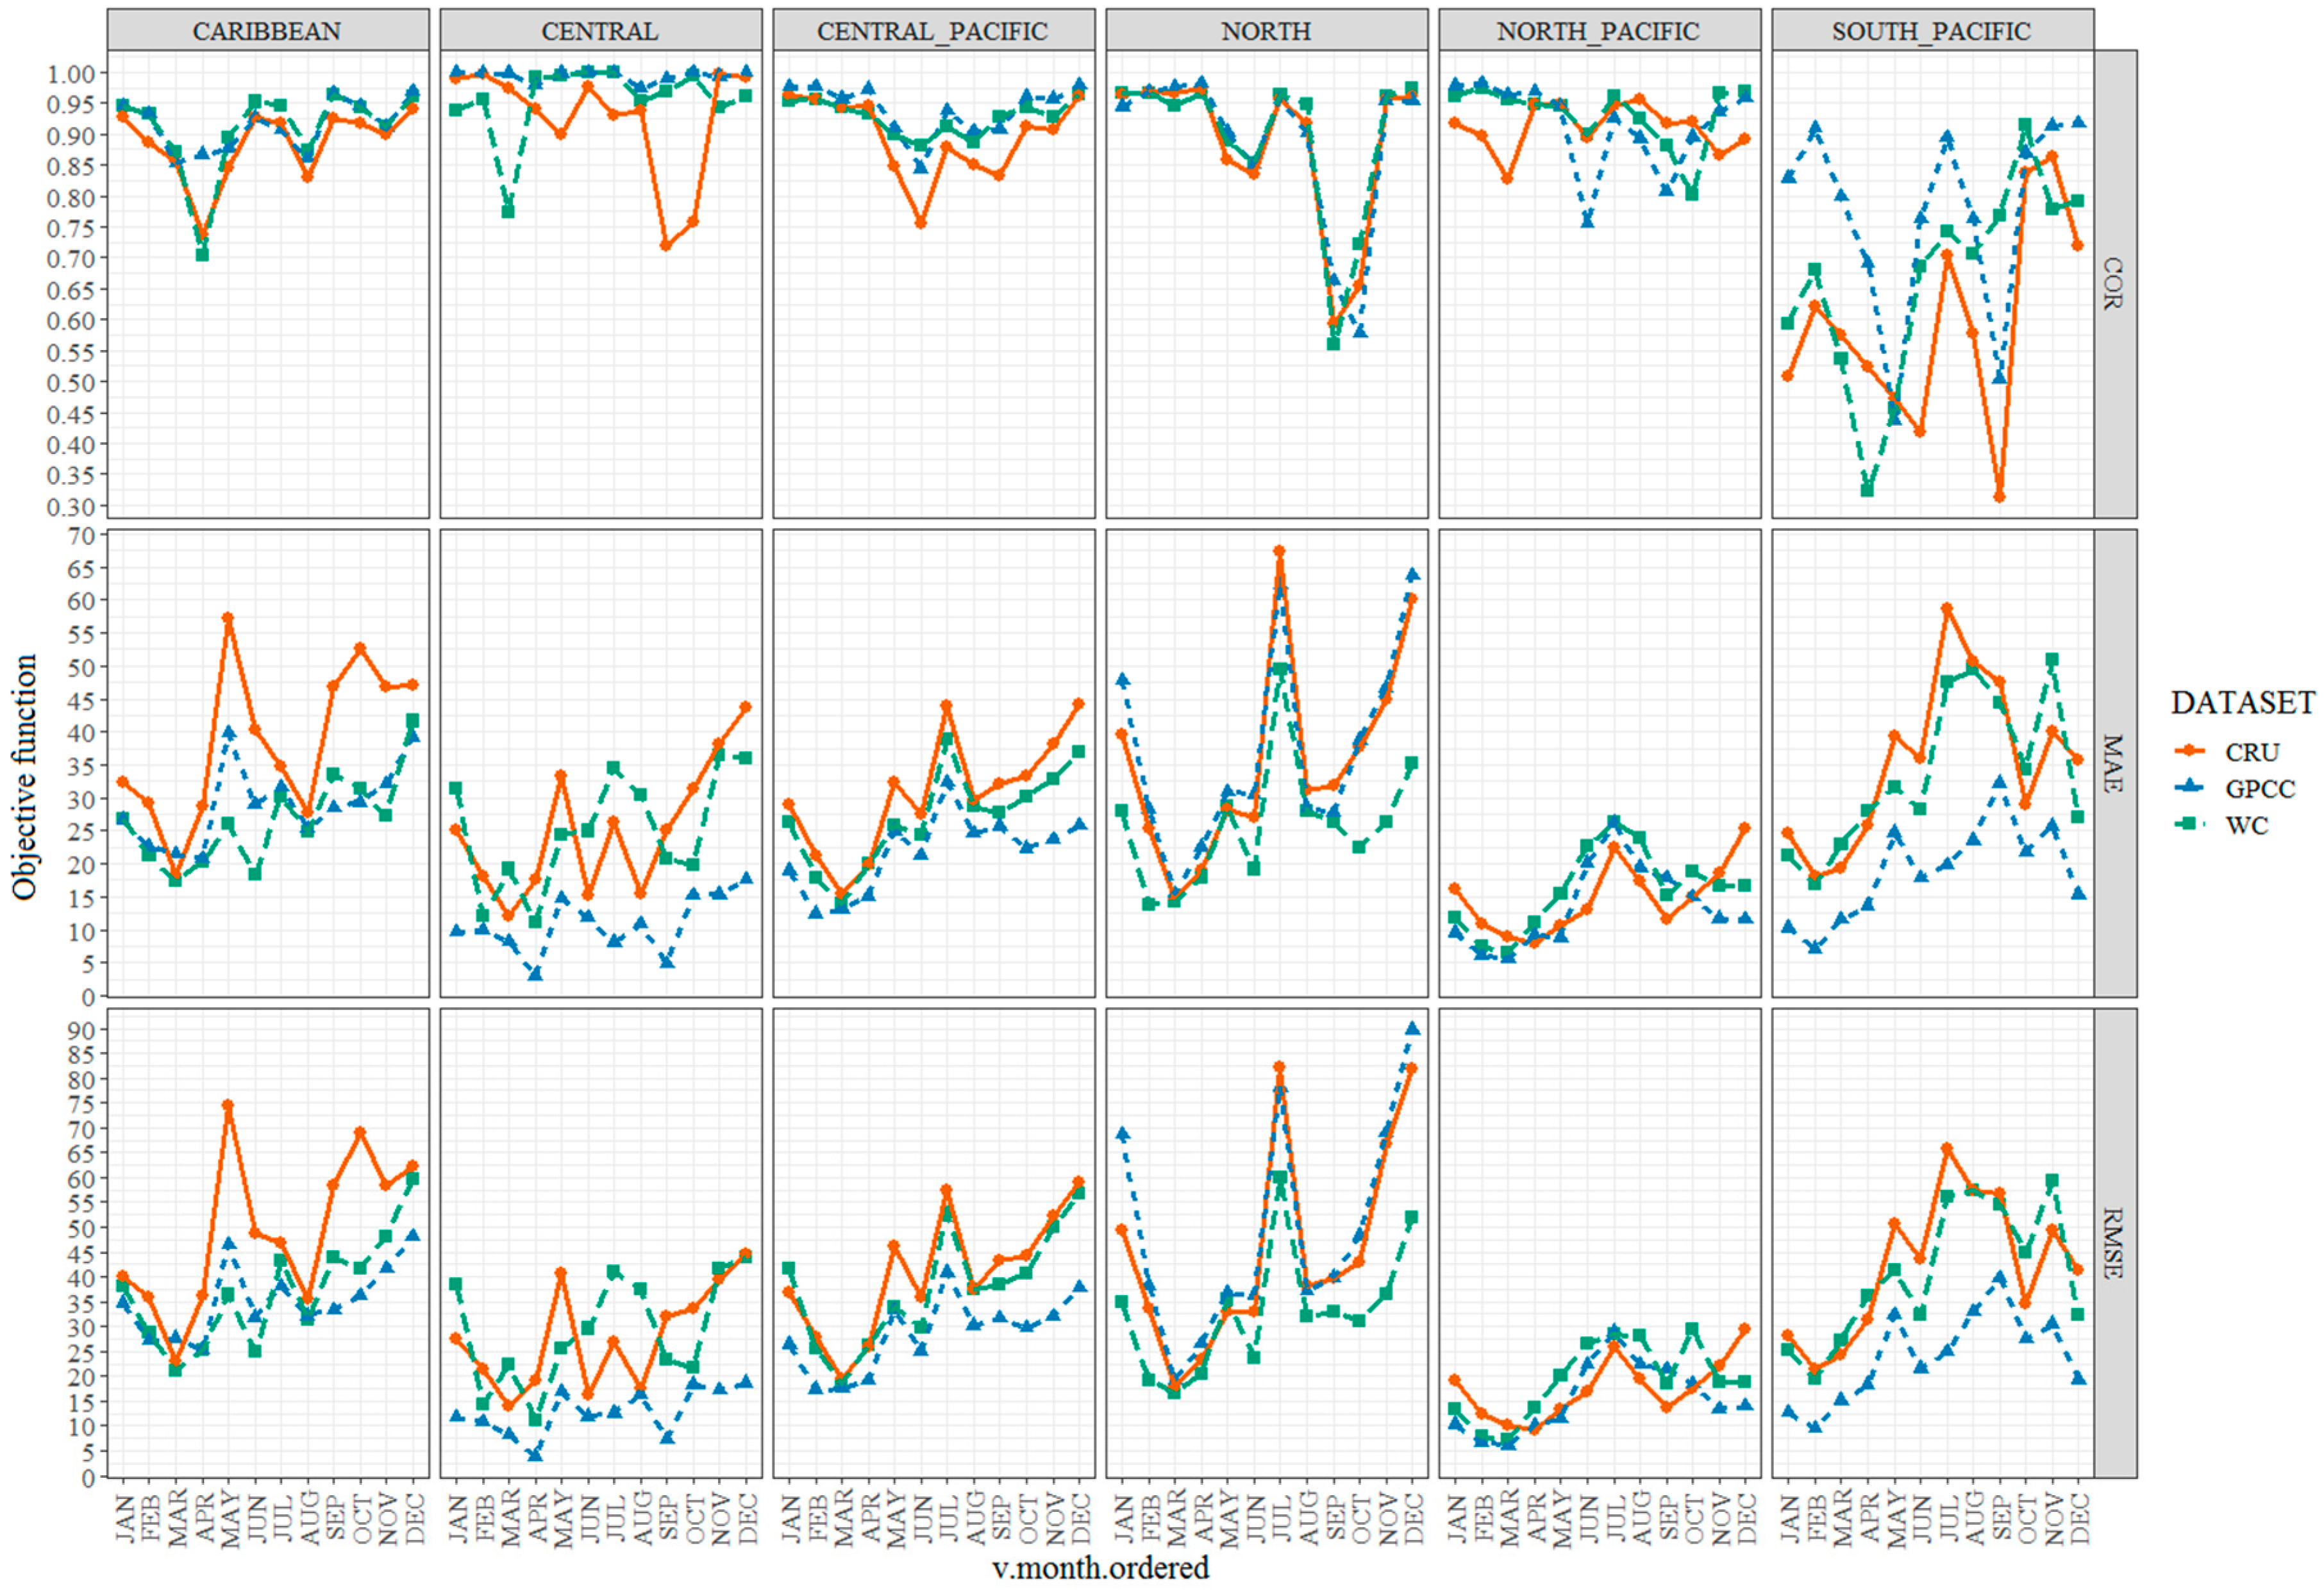Image resolution: width=2324 pixels, height=1590 pixels.
Task: Click CRU May peak in Caribbean MAE panel
Action: [228, 618]
